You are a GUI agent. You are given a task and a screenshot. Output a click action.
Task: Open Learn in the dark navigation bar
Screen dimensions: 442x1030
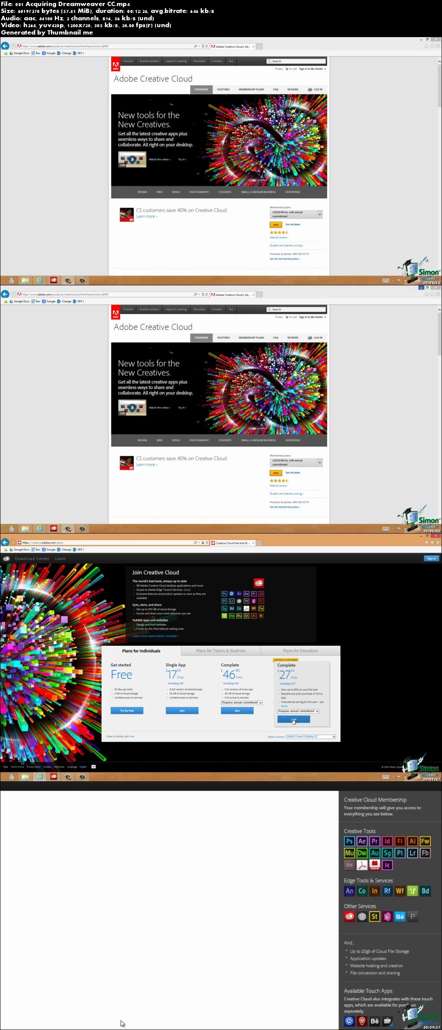[60, 559]
